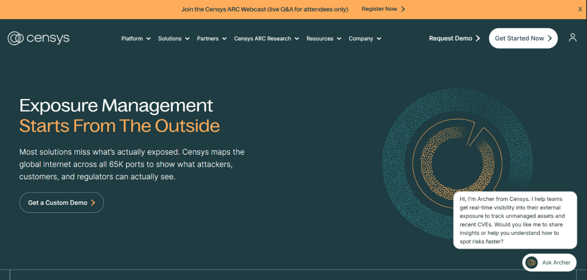The height and width of the screenshot is (280, 587).
Task: Close the orange announcement banner
Action: pyautogui.click(x=580, y=9)
